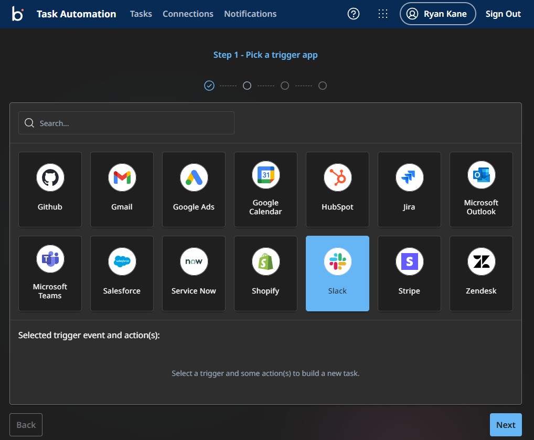This screenshot has height=440, width=534.
Task: Pick Microsoft Teams as trigger
Action: pos(50,273)
